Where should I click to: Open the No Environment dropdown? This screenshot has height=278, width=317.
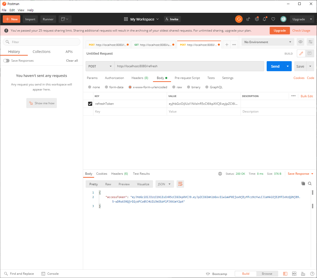[268, 42]
